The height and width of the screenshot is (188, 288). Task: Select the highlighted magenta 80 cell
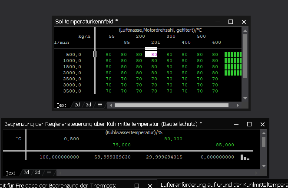click(151, 55)
